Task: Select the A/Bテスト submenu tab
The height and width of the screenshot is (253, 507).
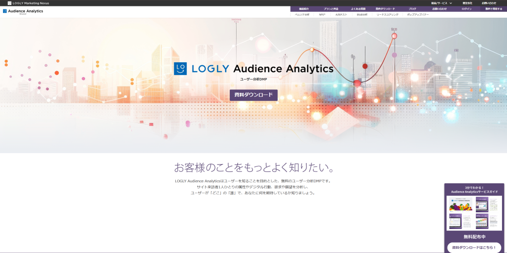Action: click(x=341, y=15)
